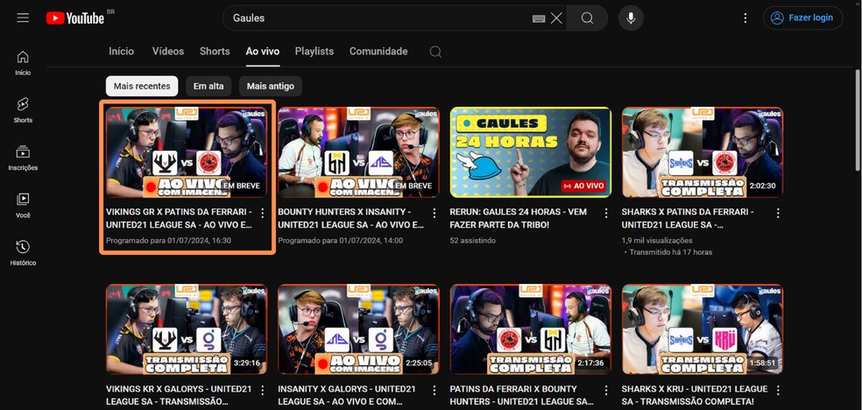Open Shorts in the left sidebar
The height and width of the screenshot is (410, 862).
point(23,110)
